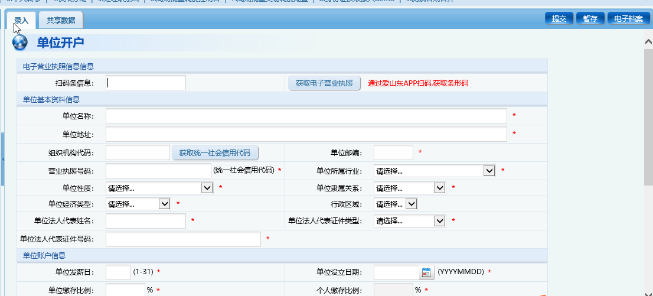Click 获取统一社会信用代码 button
The width and height of the screenshot is (653, 296).
[215, 152]
